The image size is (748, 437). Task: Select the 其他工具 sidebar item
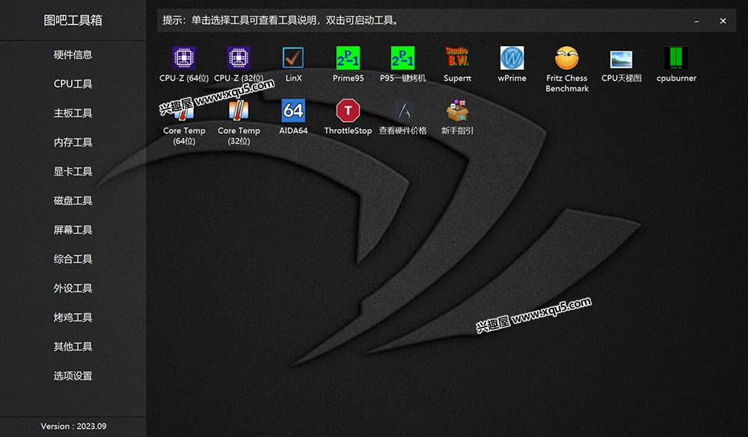click(73, 347)
